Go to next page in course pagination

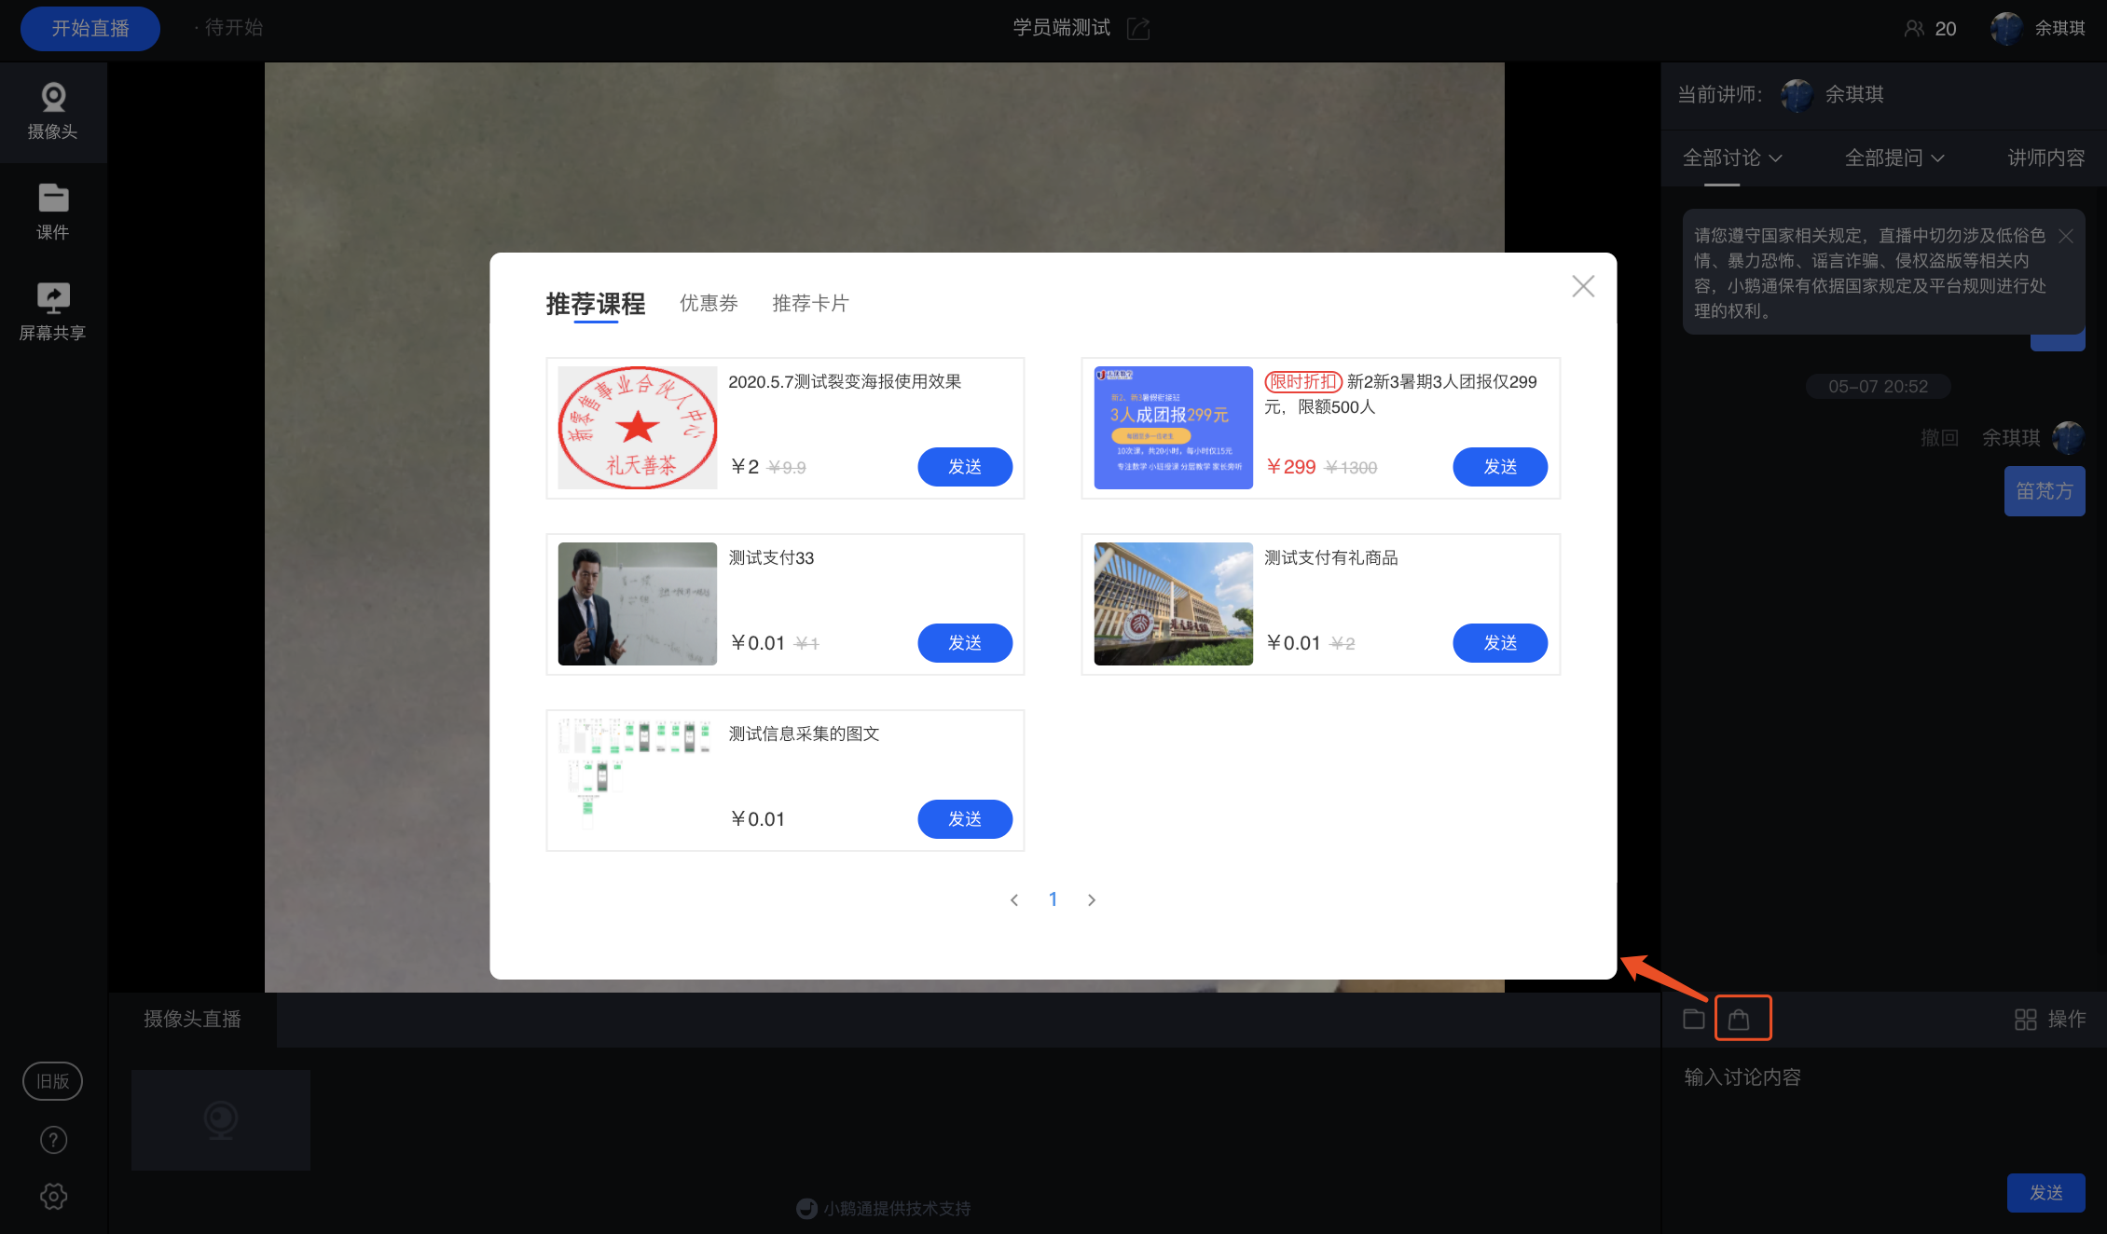[x=1092, y=899]
